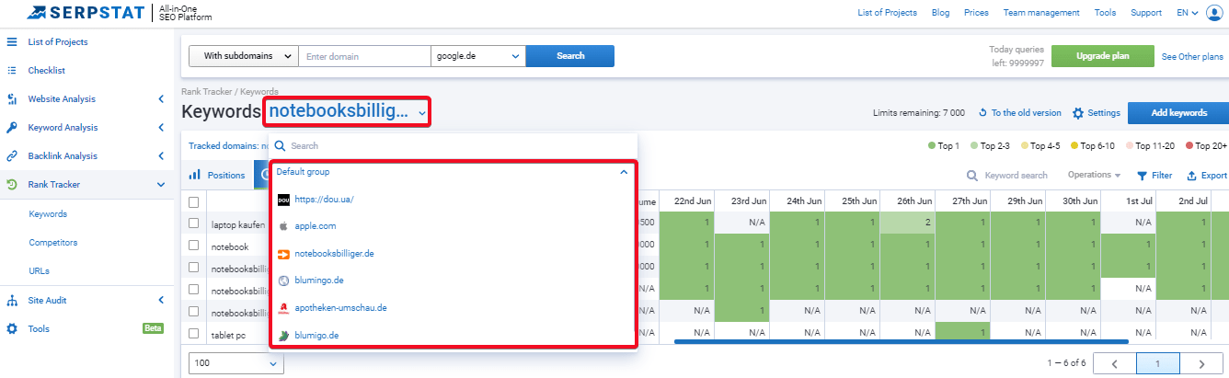Open Team management in top navigation
The width and height of the screenshot is (1229, 378).
(1041, 13)
